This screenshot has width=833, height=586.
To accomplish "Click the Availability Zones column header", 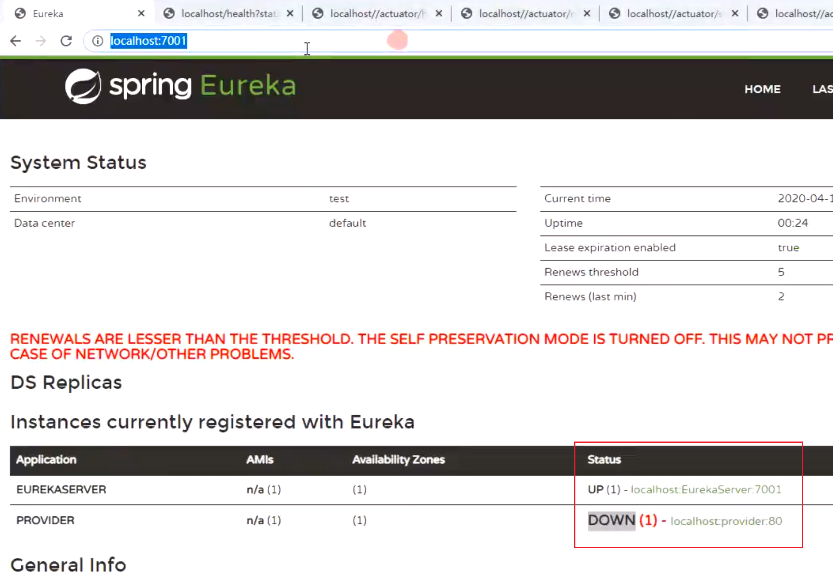I will 398,459.
